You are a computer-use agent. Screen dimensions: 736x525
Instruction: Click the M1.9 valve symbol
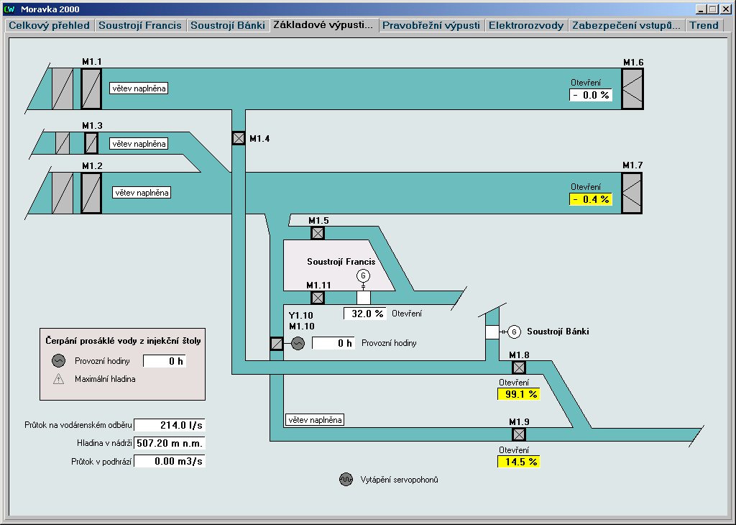point(519,434)
